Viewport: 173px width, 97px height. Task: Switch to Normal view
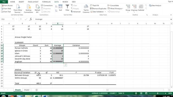tap(136, 93)
